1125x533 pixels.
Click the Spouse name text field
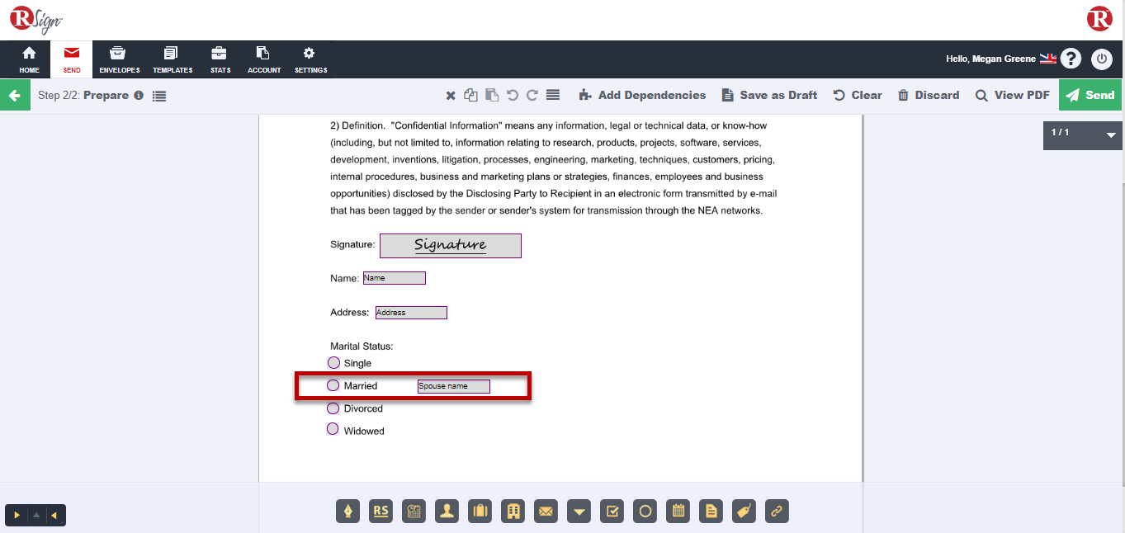click(x=453, y=386)
